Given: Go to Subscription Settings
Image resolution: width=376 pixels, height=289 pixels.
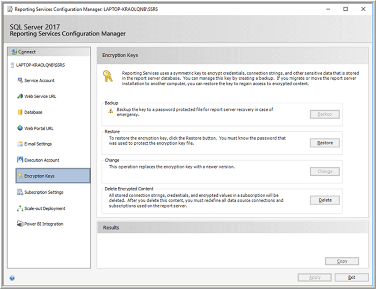Looking at the screenshot, I should point(44,192).
